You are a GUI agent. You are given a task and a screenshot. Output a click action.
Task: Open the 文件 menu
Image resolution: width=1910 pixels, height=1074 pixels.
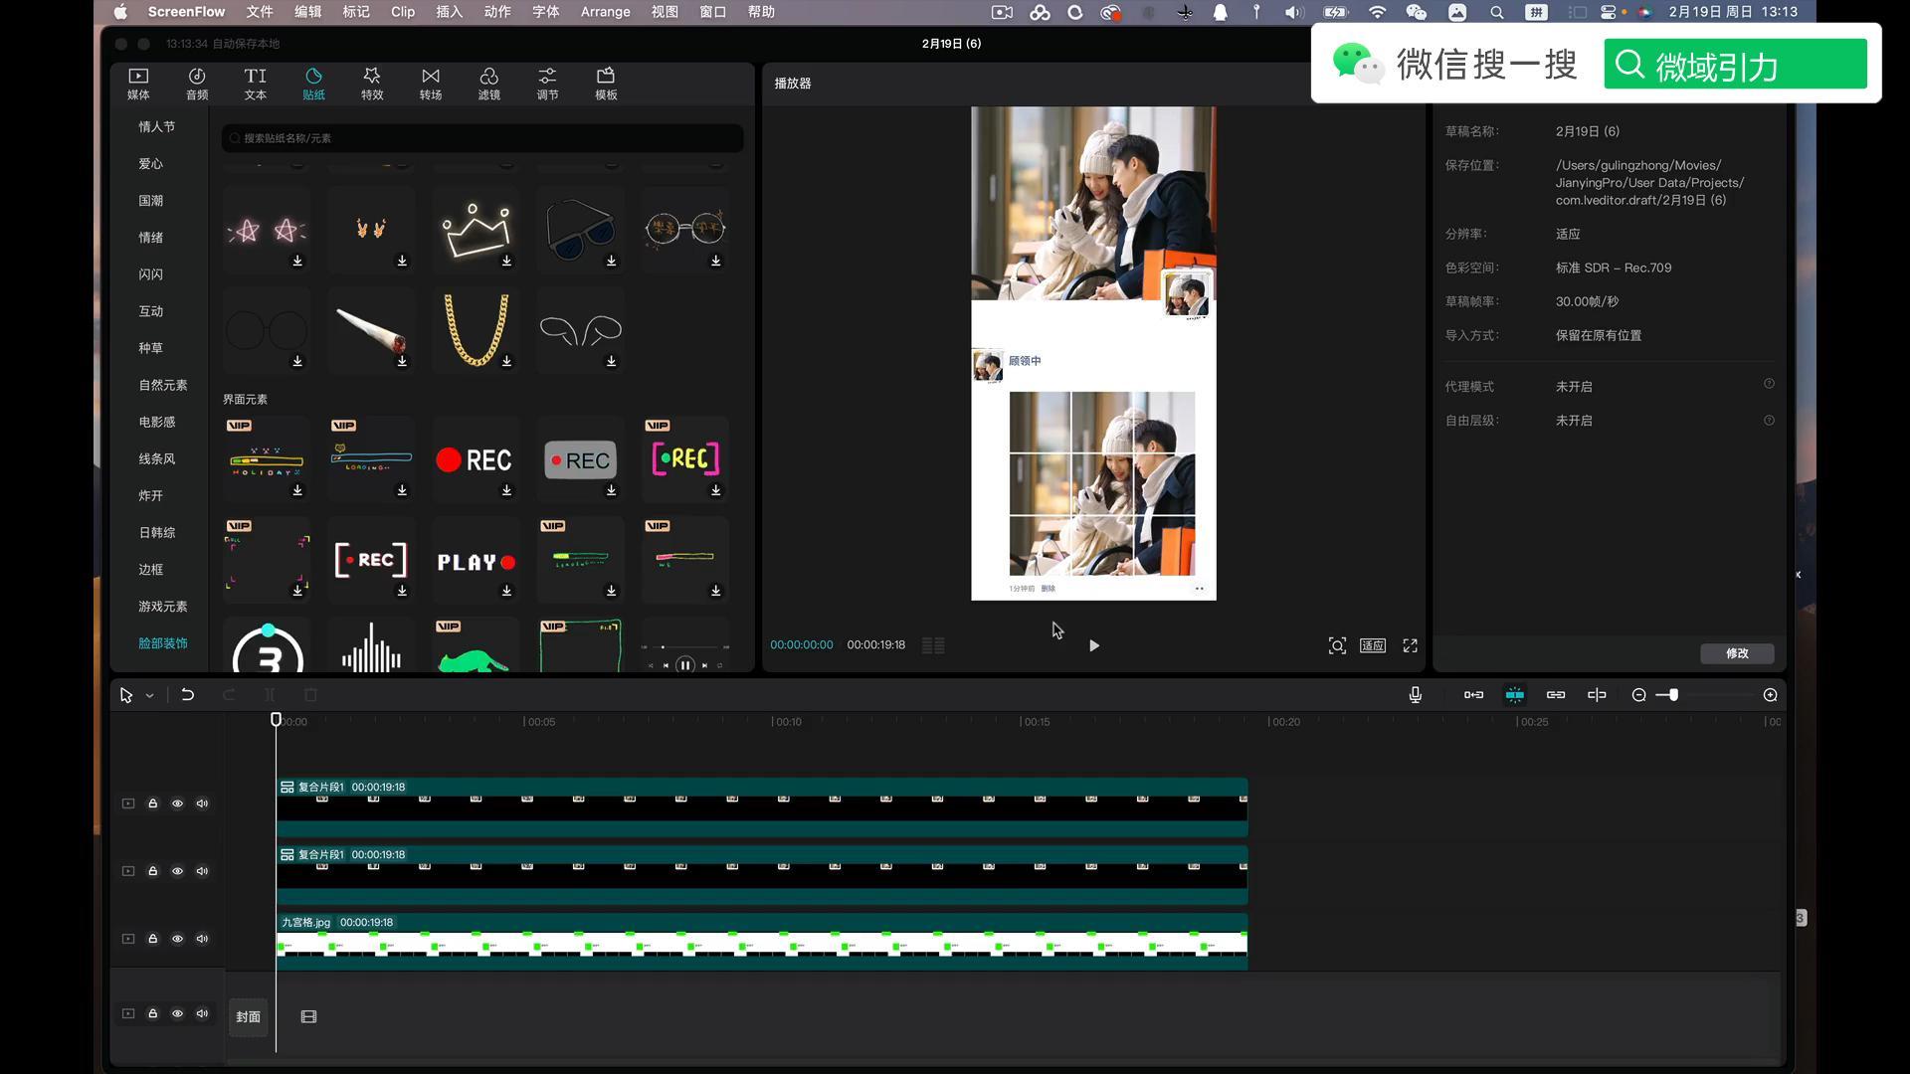[260, 12]
